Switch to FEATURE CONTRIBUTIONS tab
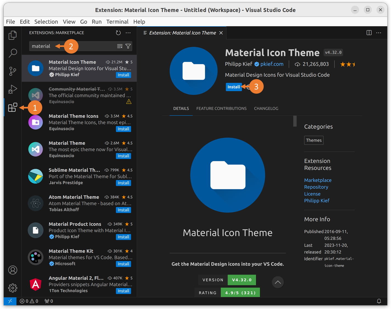The width and height of the screenshot is (391, 309). pyautogui.click(x=221, y=108)
